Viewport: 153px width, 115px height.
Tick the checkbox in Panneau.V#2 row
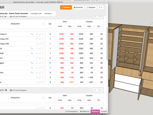[x=43, y=44]
